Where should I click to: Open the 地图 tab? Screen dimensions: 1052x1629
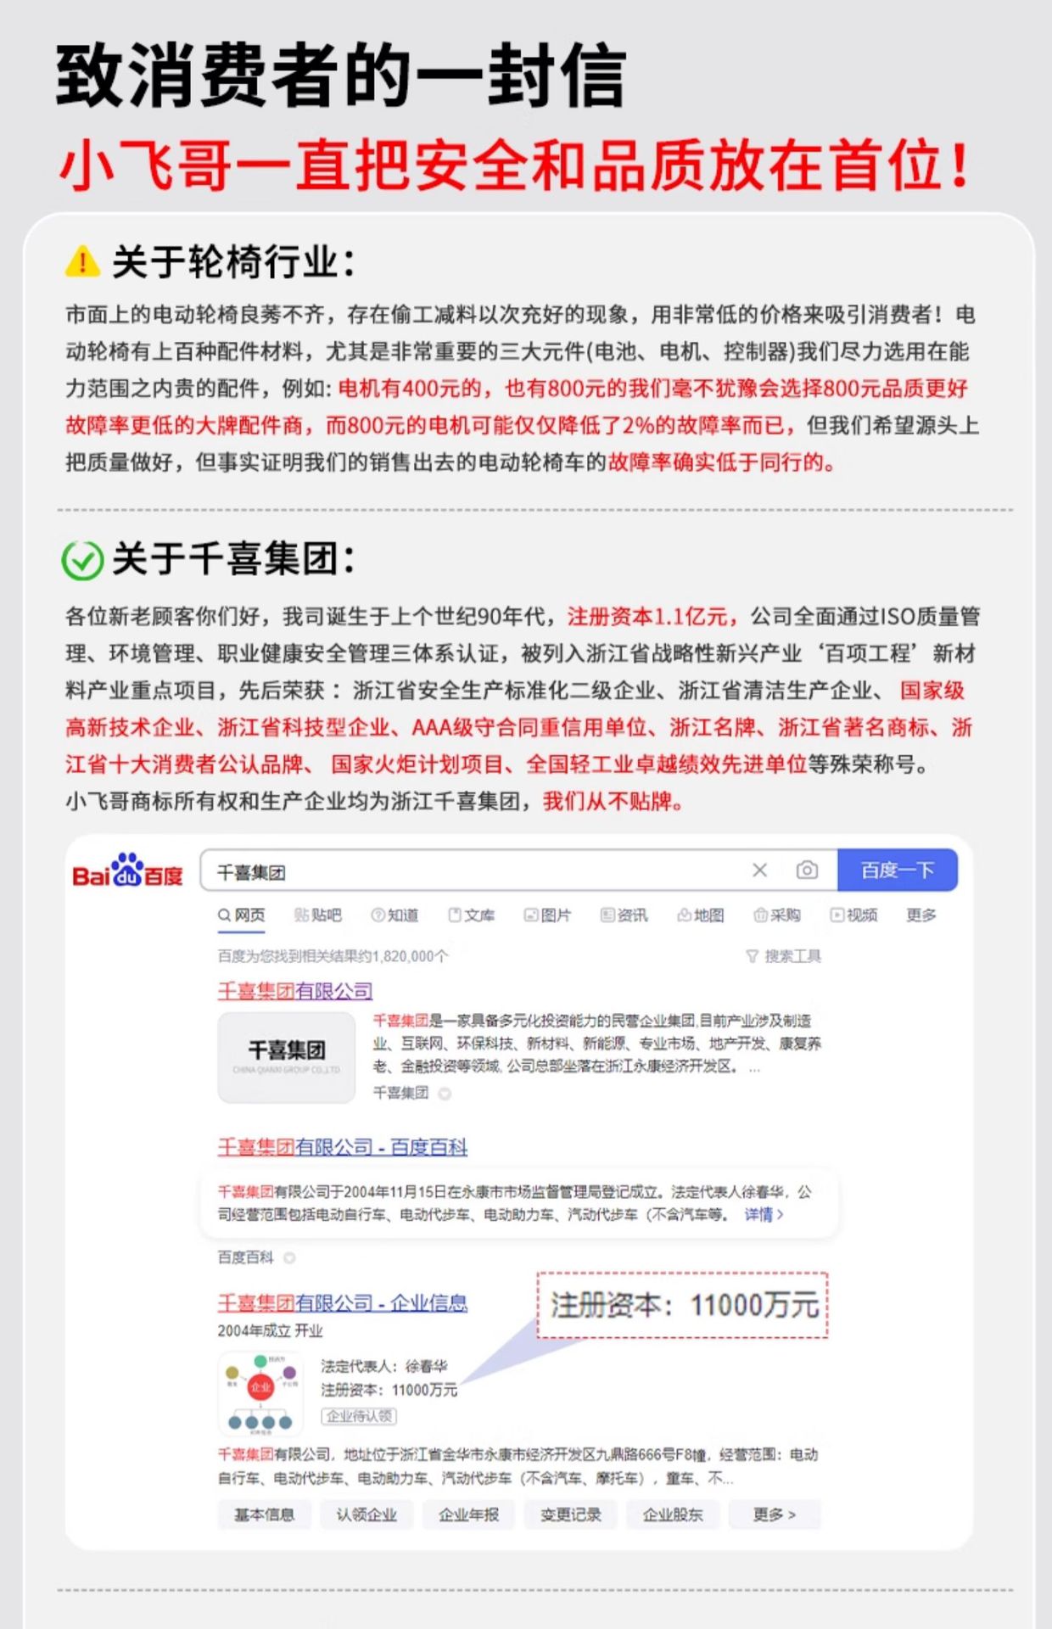[701, 915]
